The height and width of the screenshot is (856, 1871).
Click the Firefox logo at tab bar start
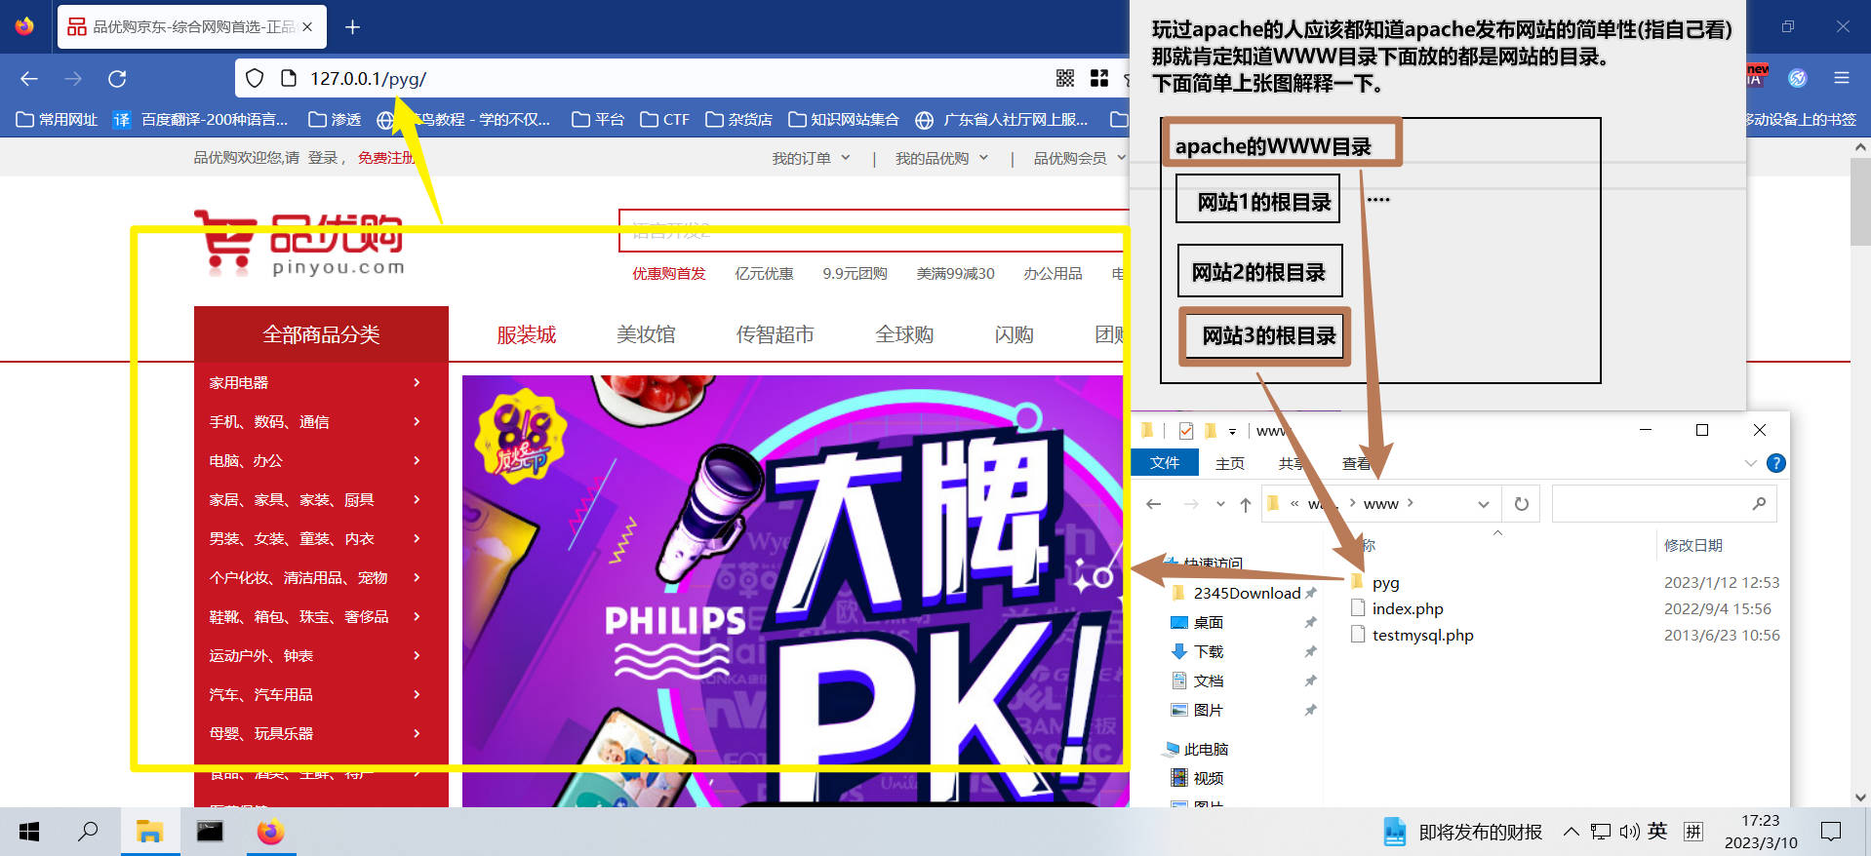tap(24, 26)
